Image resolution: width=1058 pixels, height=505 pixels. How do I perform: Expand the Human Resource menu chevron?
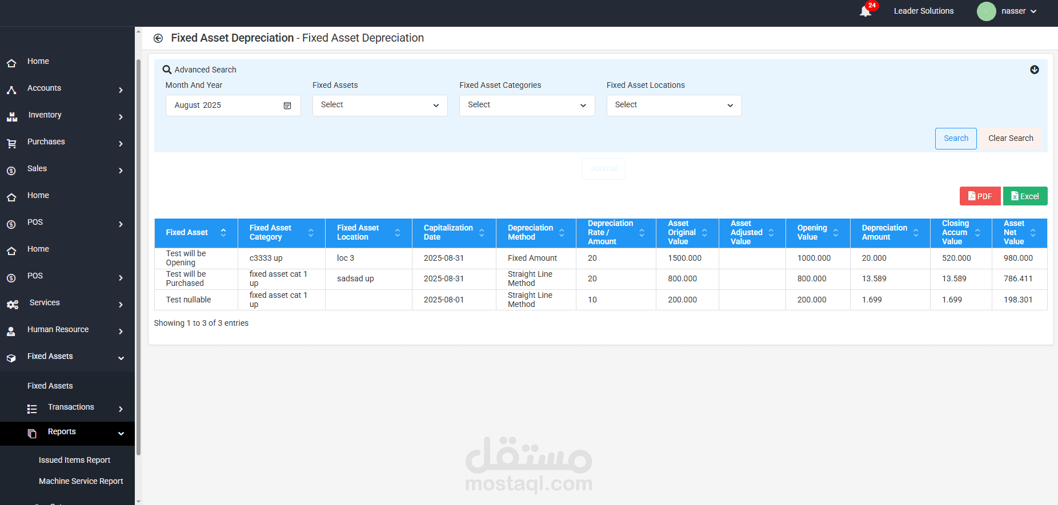[121, 332]
